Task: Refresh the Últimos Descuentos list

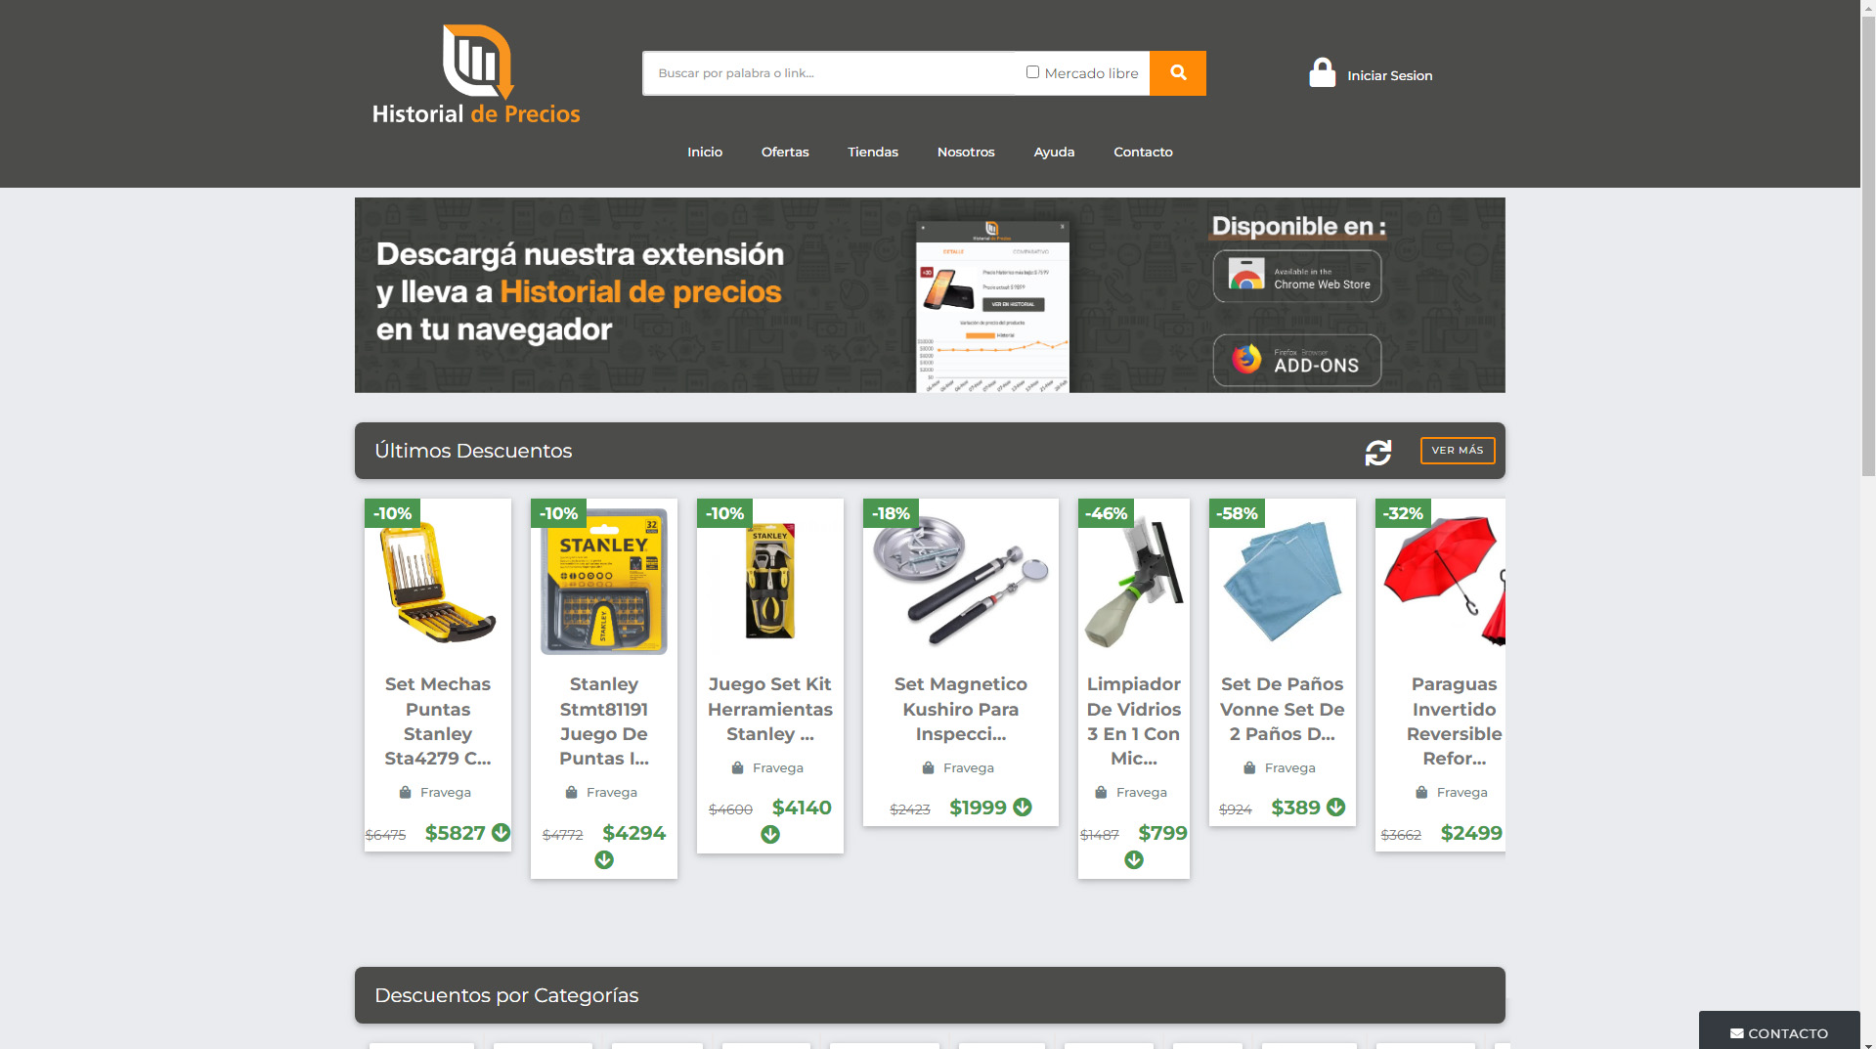Action: [1378, 452]
